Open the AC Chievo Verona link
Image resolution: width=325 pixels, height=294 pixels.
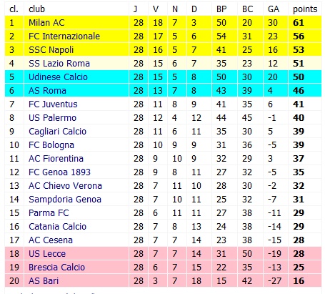coord(65,186)
